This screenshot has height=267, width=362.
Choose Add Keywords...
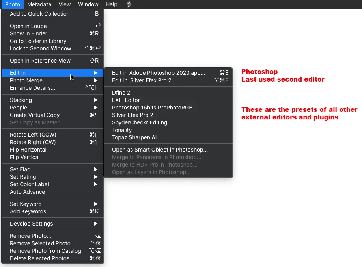52,211
